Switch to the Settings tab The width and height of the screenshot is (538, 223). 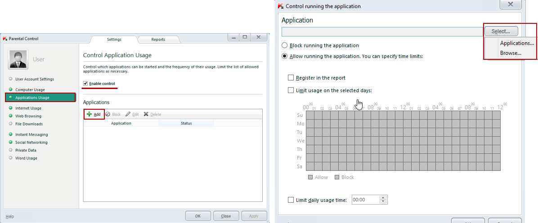pyautogui.click(x=114, y=40)
